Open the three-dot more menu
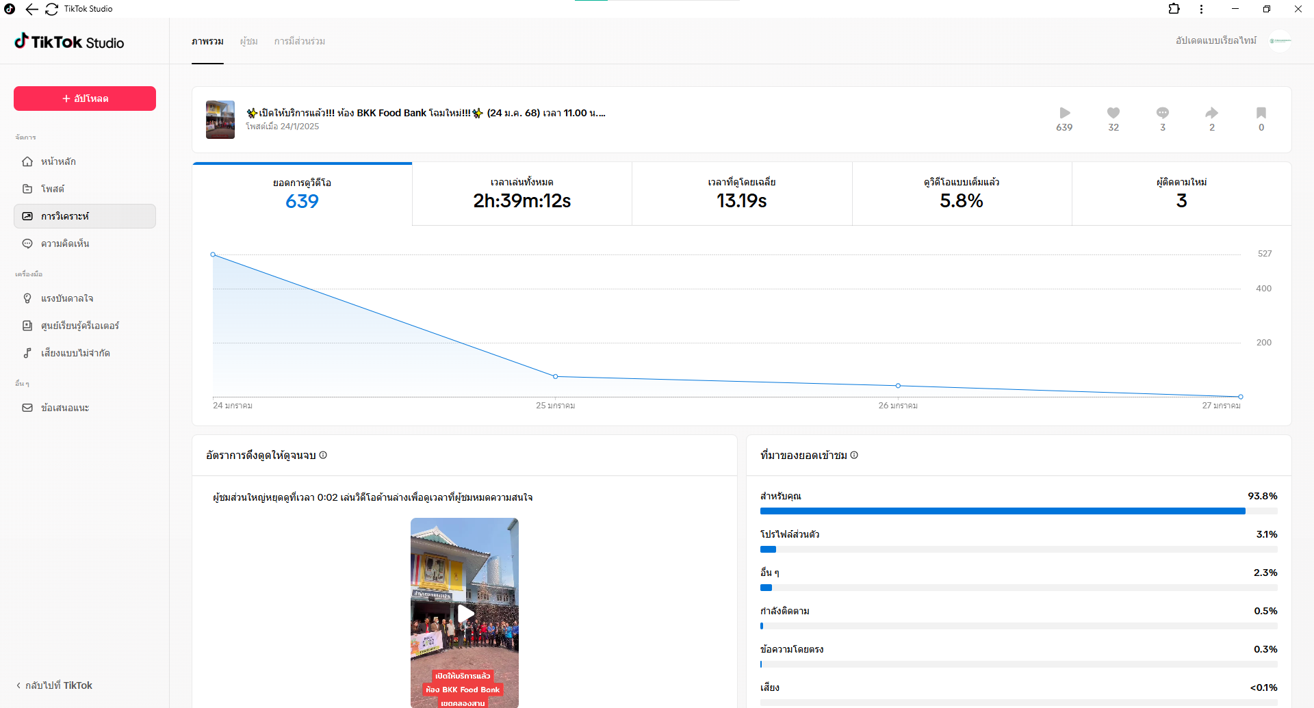The image size is (1314, 708). (1201, 9)
